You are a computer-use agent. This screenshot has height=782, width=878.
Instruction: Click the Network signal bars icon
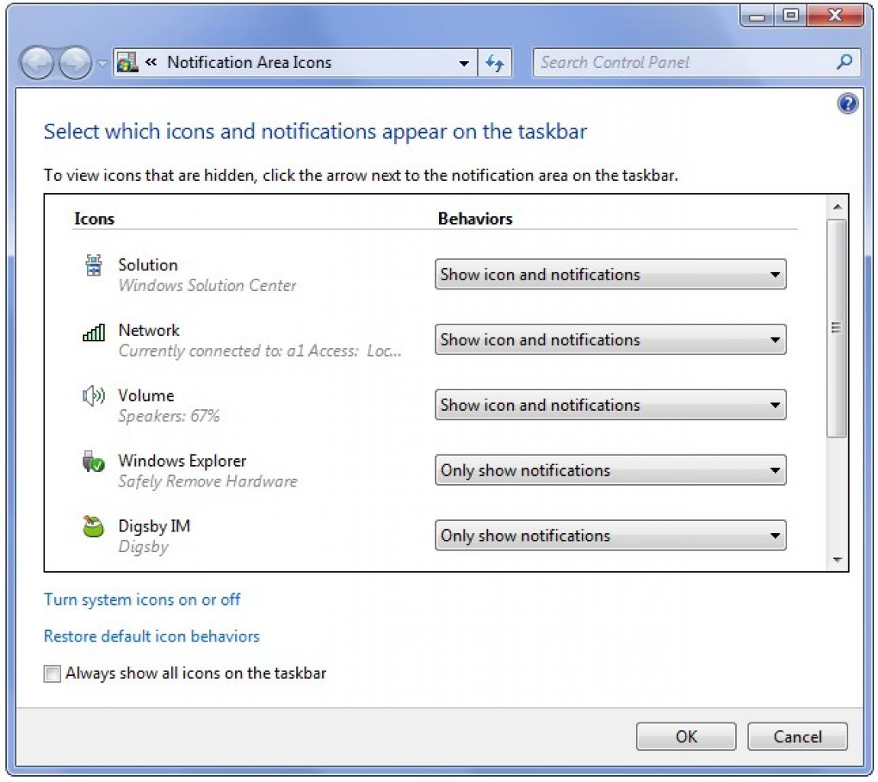[93, 333]
